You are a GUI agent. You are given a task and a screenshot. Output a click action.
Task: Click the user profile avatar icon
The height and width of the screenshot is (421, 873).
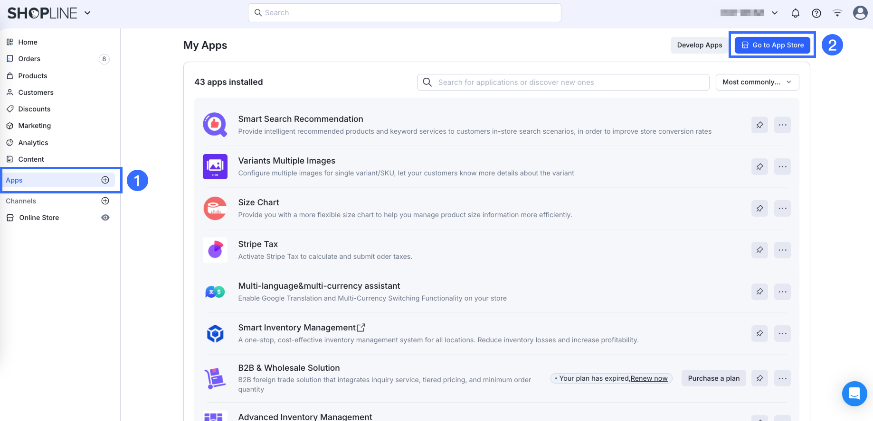[x=860, y=13]
